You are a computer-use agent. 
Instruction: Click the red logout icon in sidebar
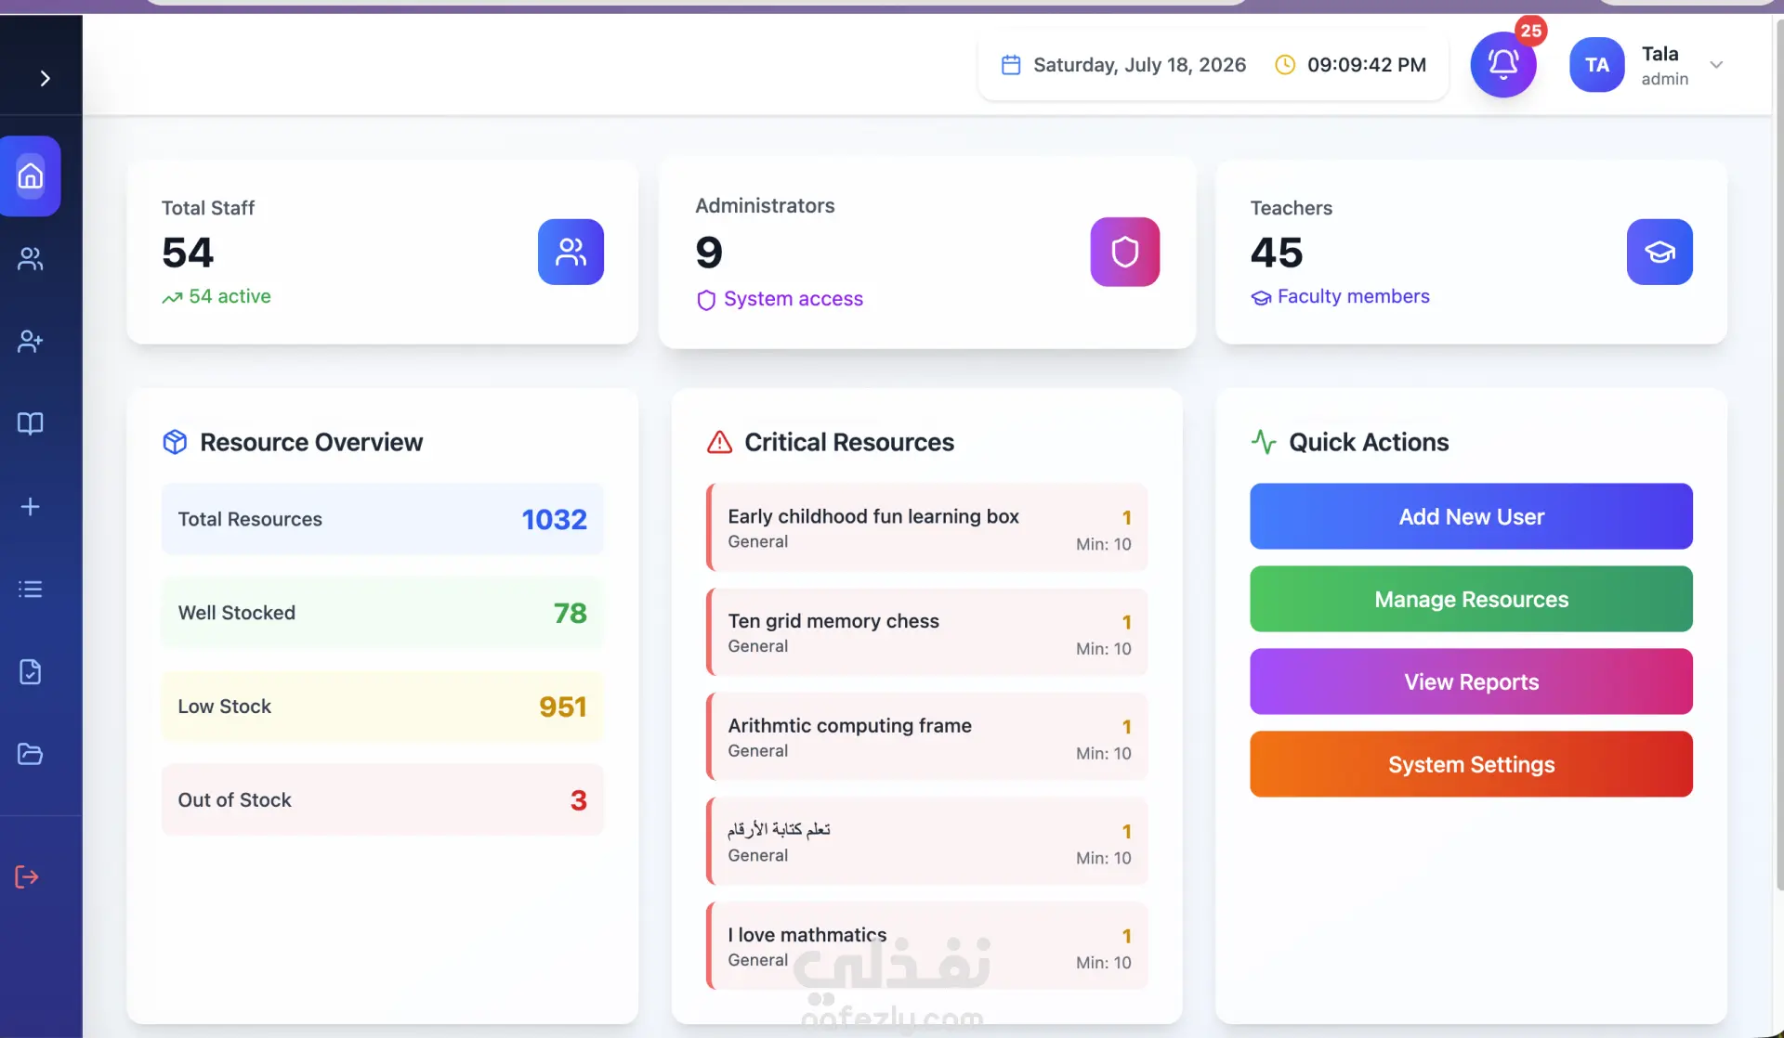pos(27,877)
